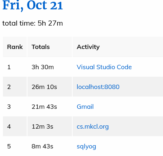This screenshot has width=163, height=156.
Task: Click the 8m 43s totals cell
Action: coord(50,146)
